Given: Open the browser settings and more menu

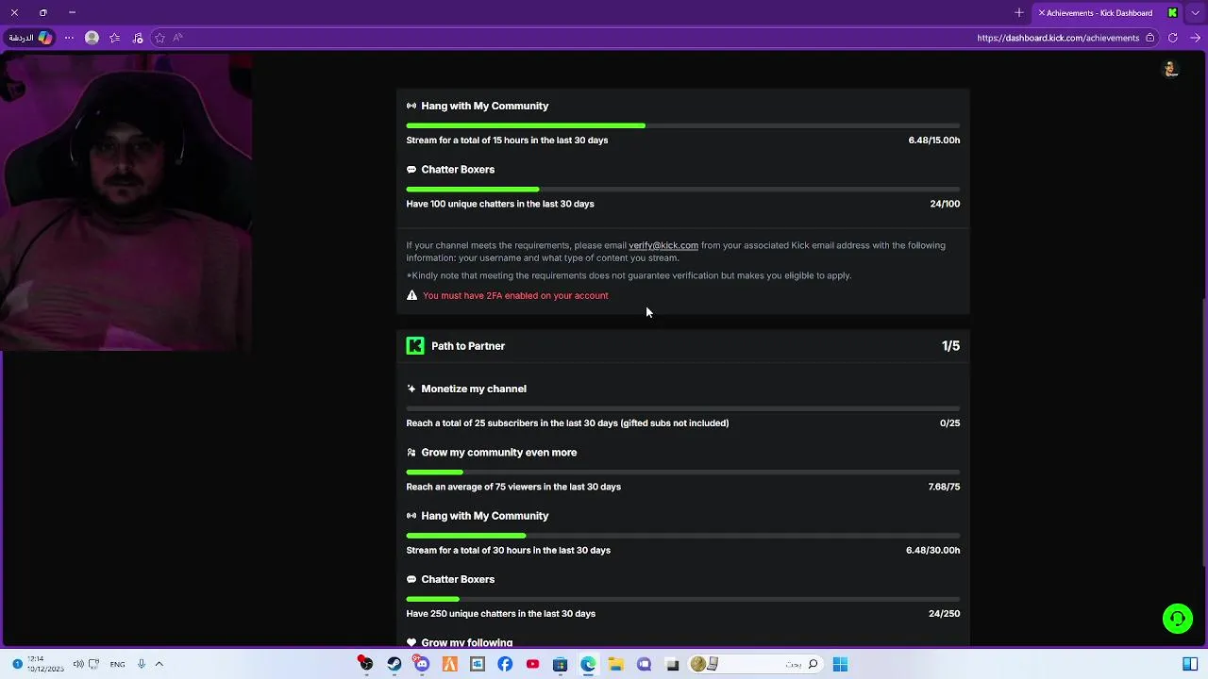Looking at the screenshot, I should (69, 38).
